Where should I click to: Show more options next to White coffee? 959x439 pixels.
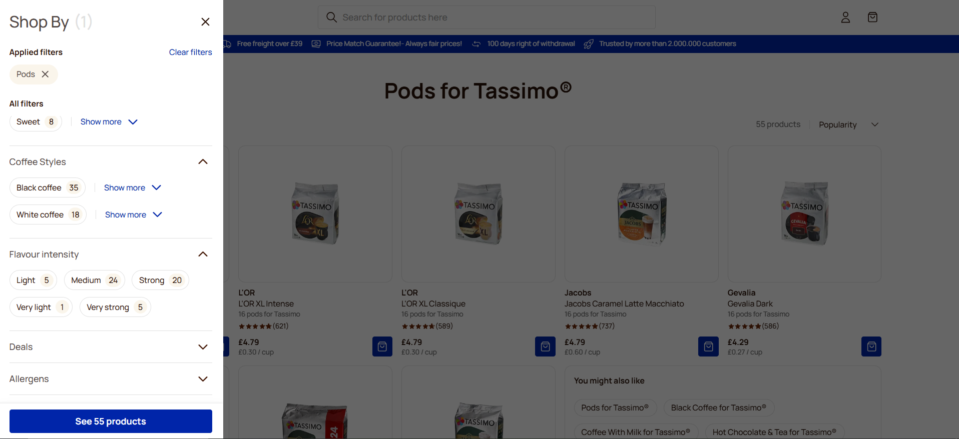pyautogui.click(x=133, y=215)
